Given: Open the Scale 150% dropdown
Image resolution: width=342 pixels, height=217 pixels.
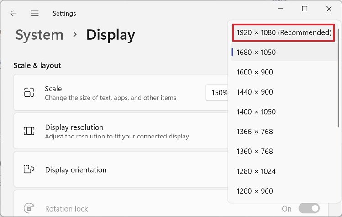Looking at the screenshot, I should tap(218, 93).
